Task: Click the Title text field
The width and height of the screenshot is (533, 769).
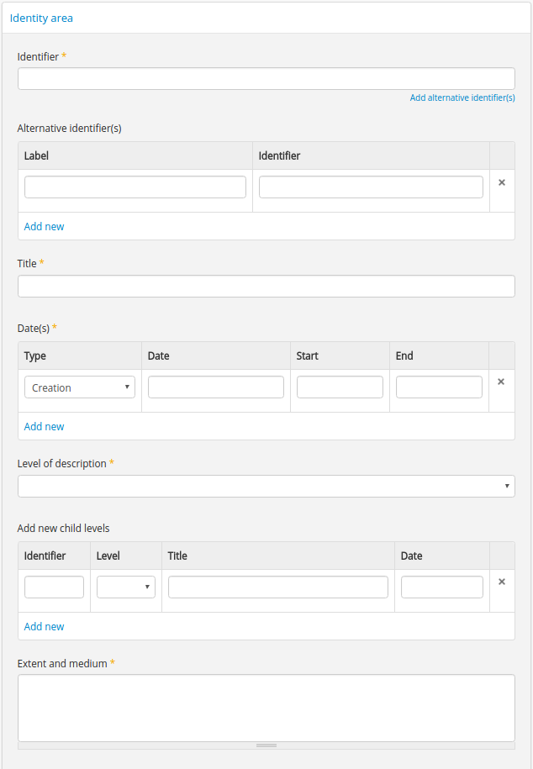Action: click(266, 287)
